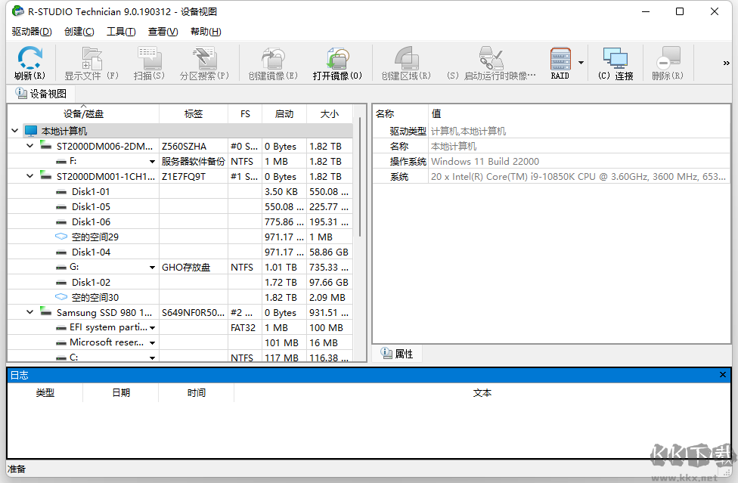Viewport: 738px width, 483px height.
Task: Collapse the ST2000DM001-1CH1 disk node
Action: pos(30,176)
